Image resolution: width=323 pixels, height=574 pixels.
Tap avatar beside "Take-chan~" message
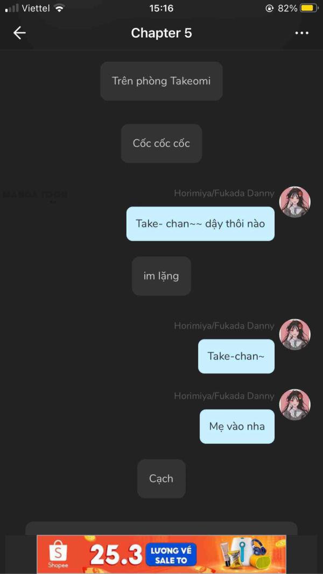pos(295,335)
